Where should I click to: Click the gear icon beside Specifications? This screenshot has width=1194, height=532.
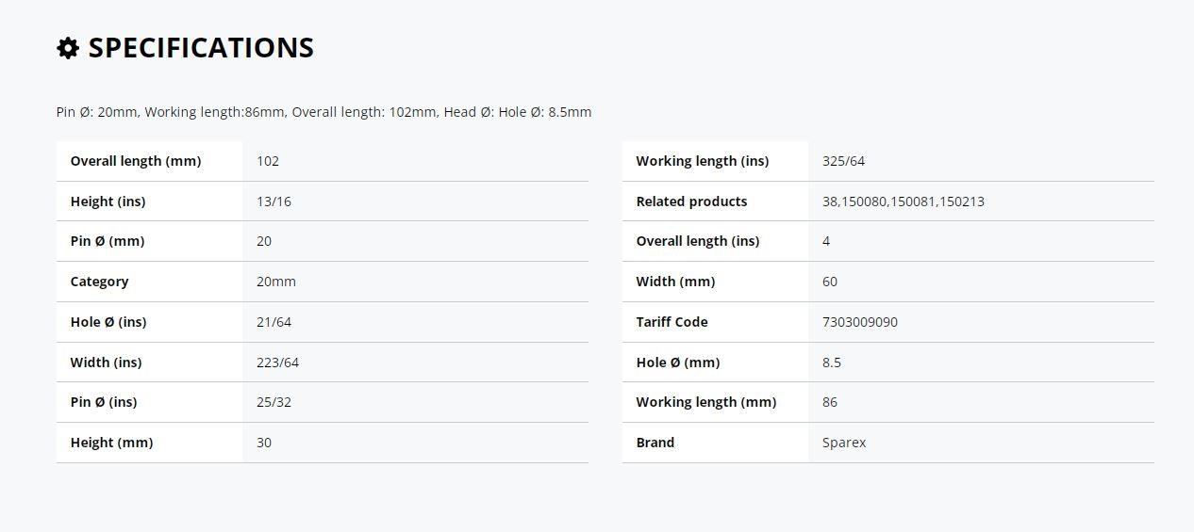[68, 48]
